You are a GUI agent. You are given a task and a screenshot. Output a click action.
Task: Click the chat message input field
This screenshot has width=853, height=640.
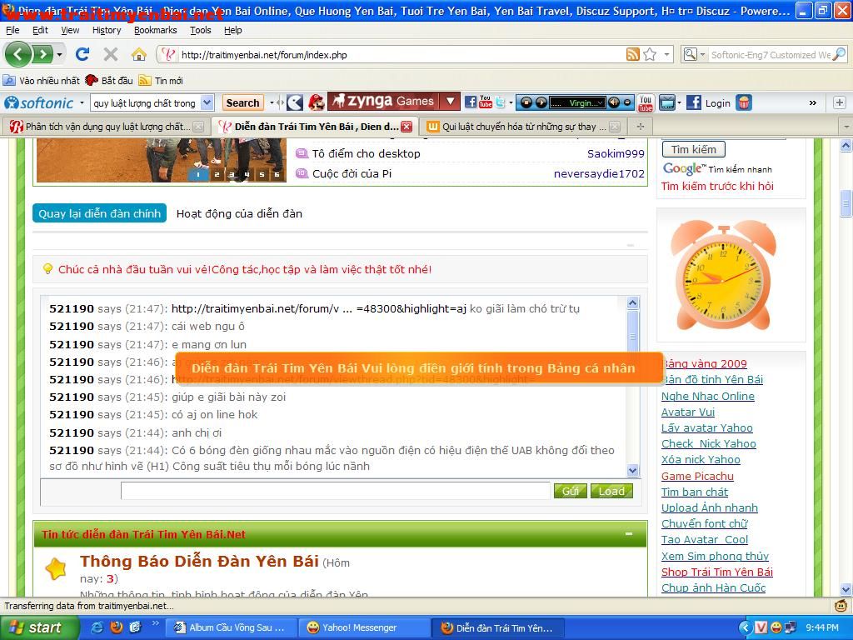(335, 491)
